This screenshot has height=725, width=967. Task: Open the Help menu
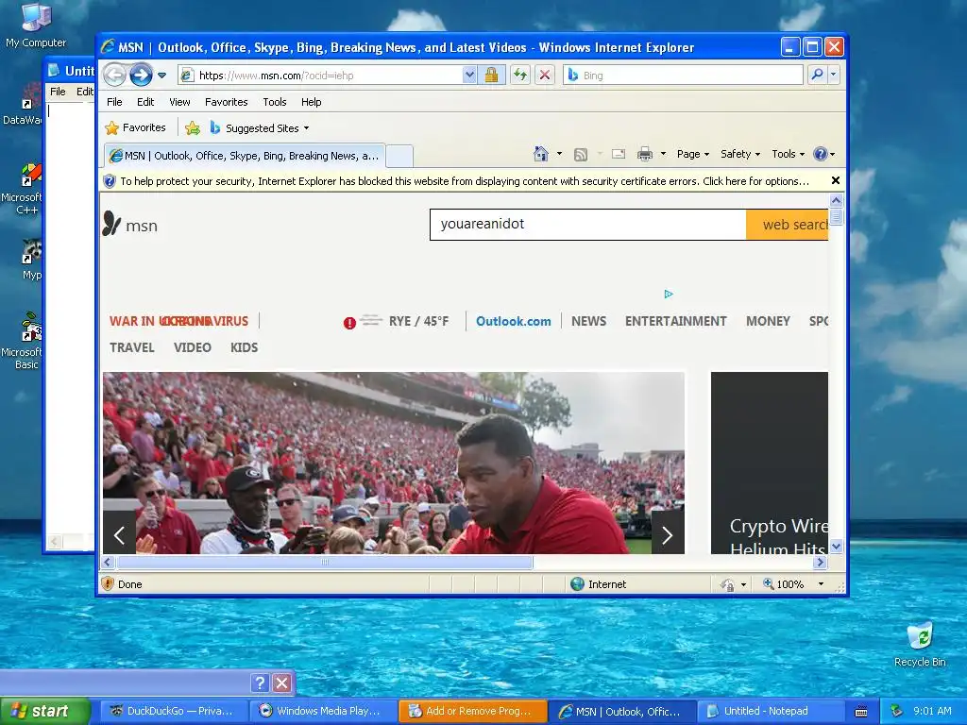[311, 102]
